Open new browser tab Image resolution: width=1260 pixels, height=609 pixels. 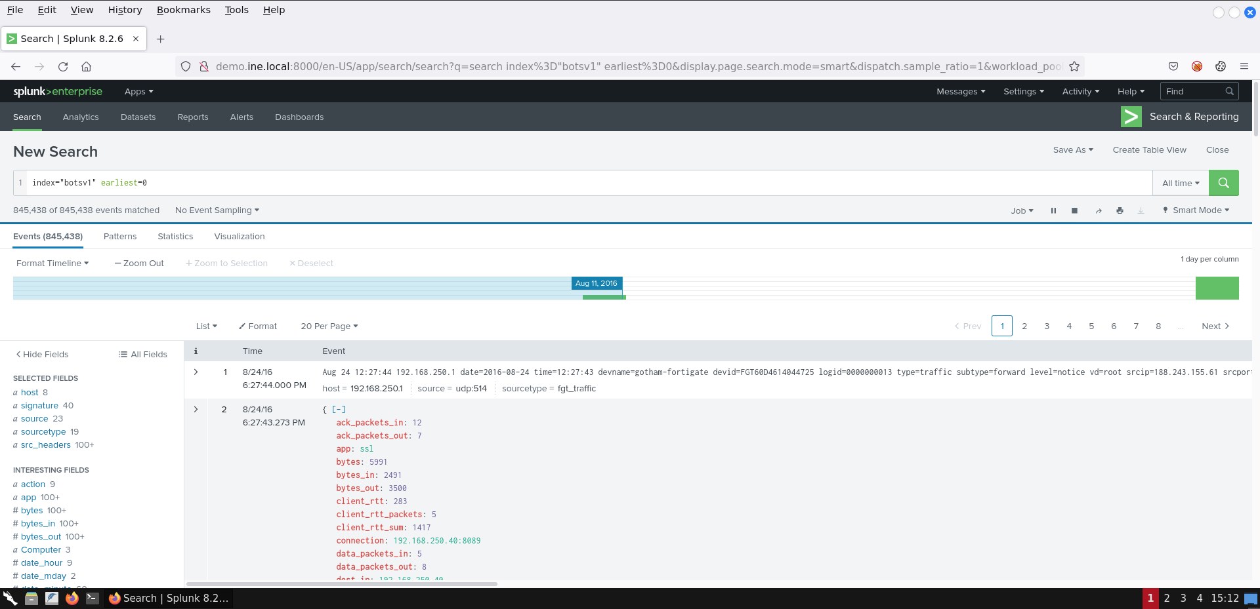click(x=160, y=39)
